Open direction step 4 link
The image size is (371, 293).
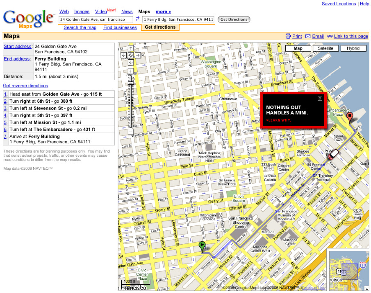tap(5, 115)
